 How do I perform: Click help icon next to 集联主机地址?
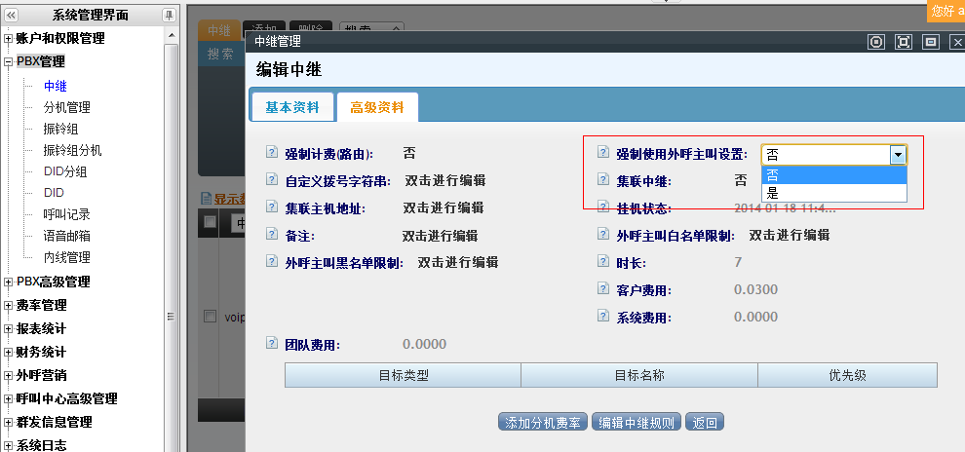[x=272, y=207]
